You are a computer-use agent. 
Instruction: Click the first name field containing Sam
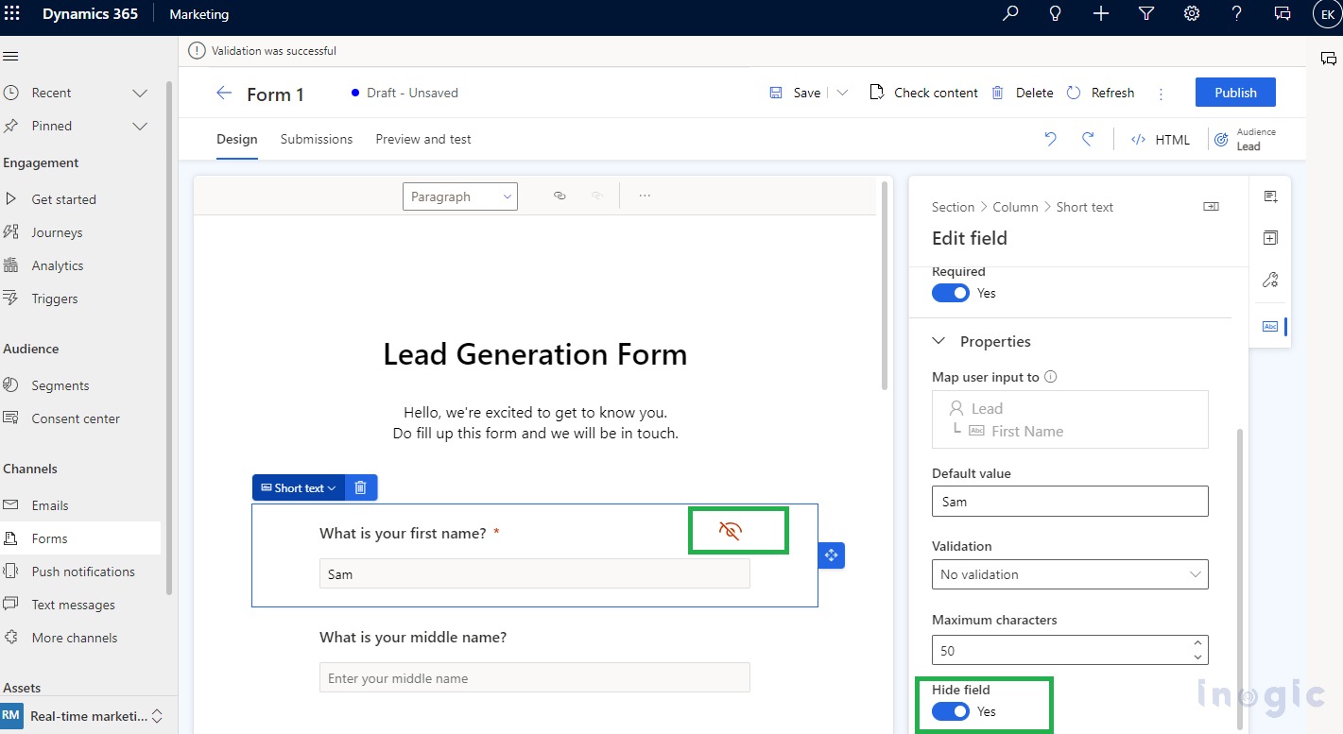(x=535, y=573)
